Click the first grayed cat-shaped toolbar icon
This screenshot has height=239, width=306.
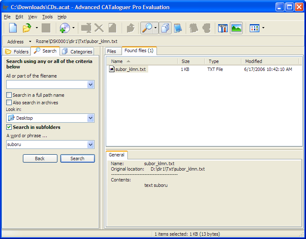coord(194,28)
